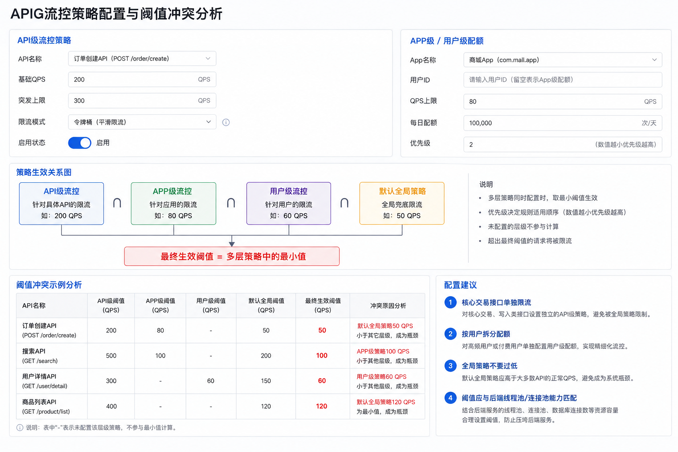Click the 阈值冲突示例分析 section heading
Image resolution: width=678 pixels, height=452 pixels.
[49, 285]
